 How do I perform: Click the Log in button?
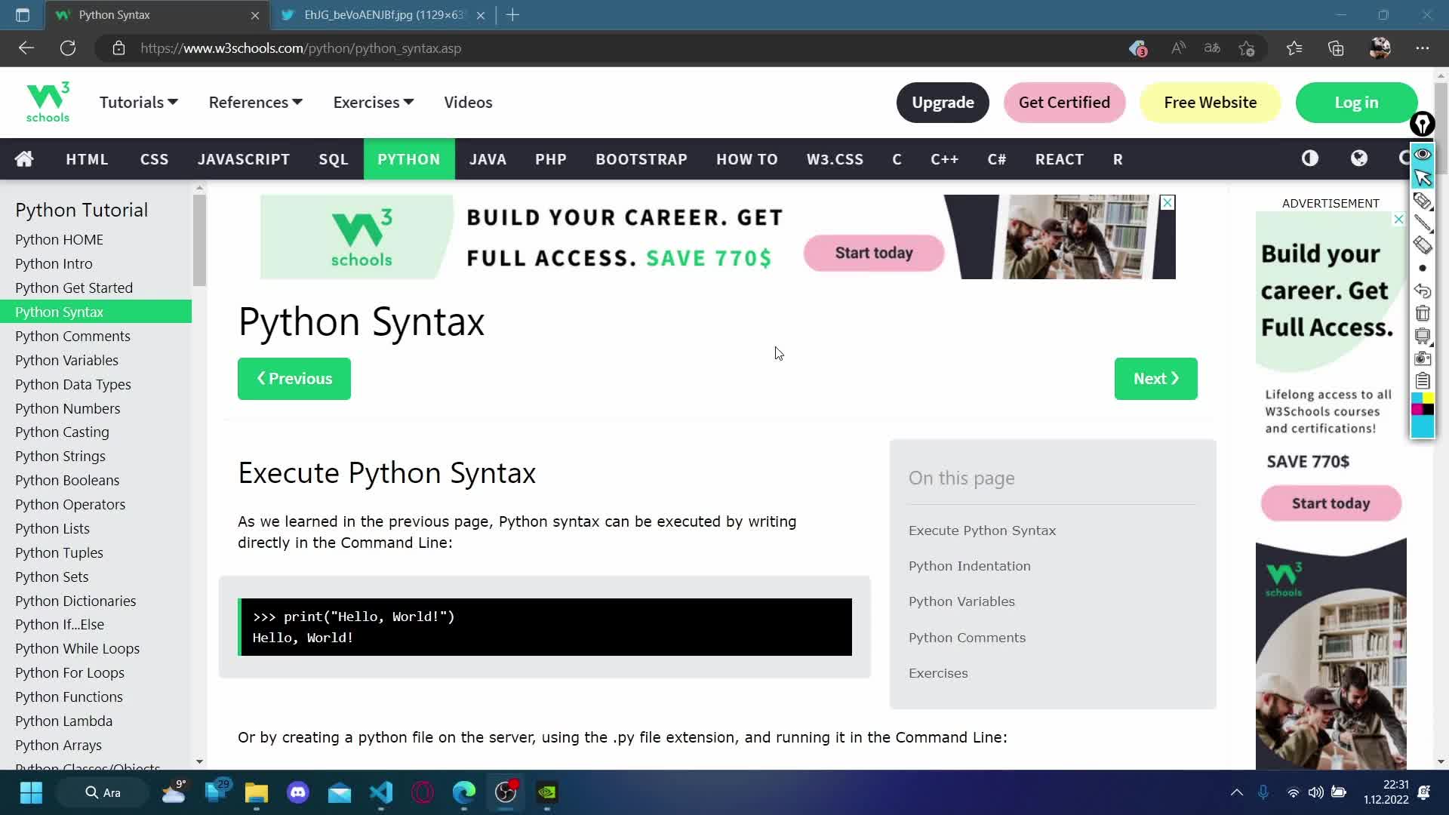tap(1356, 102)
